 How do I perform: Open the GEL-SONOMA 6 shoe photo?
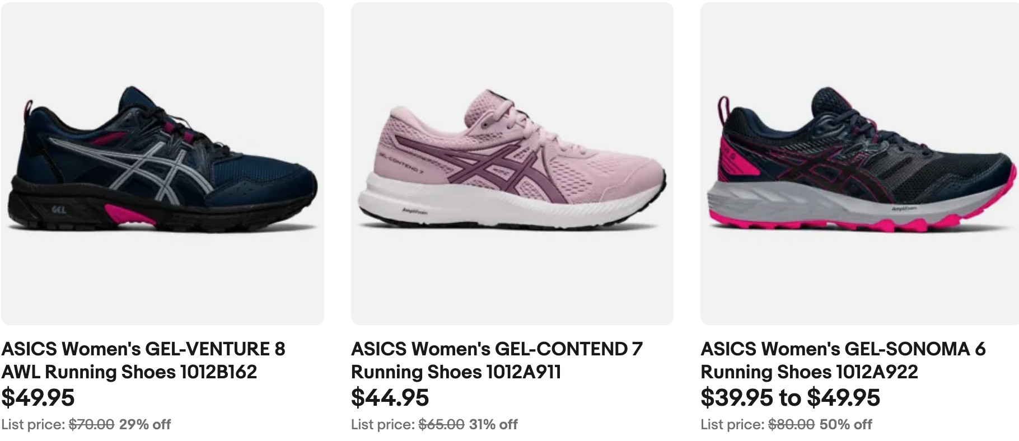tap(859, 163)
